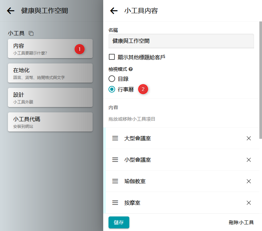262x231 pixels.
Task: Click back arrow beside 小工具內容 header
Action: tap(114, 11)
